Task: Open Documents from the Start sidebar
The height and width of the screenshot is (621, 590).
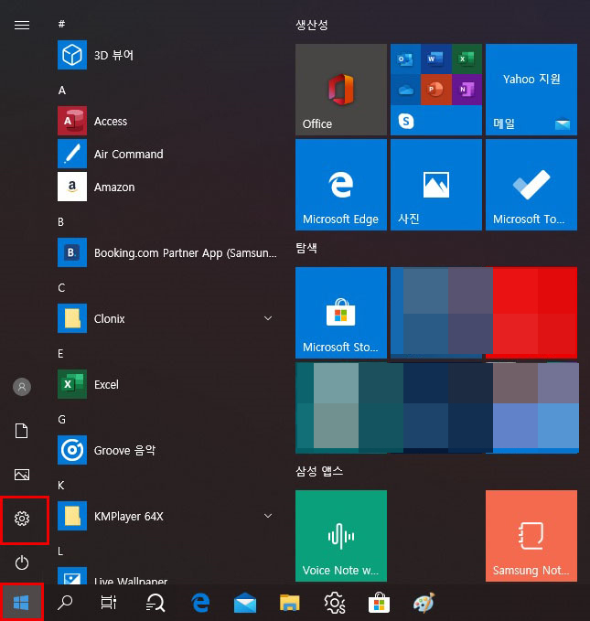Action: [x=22, y=431]
